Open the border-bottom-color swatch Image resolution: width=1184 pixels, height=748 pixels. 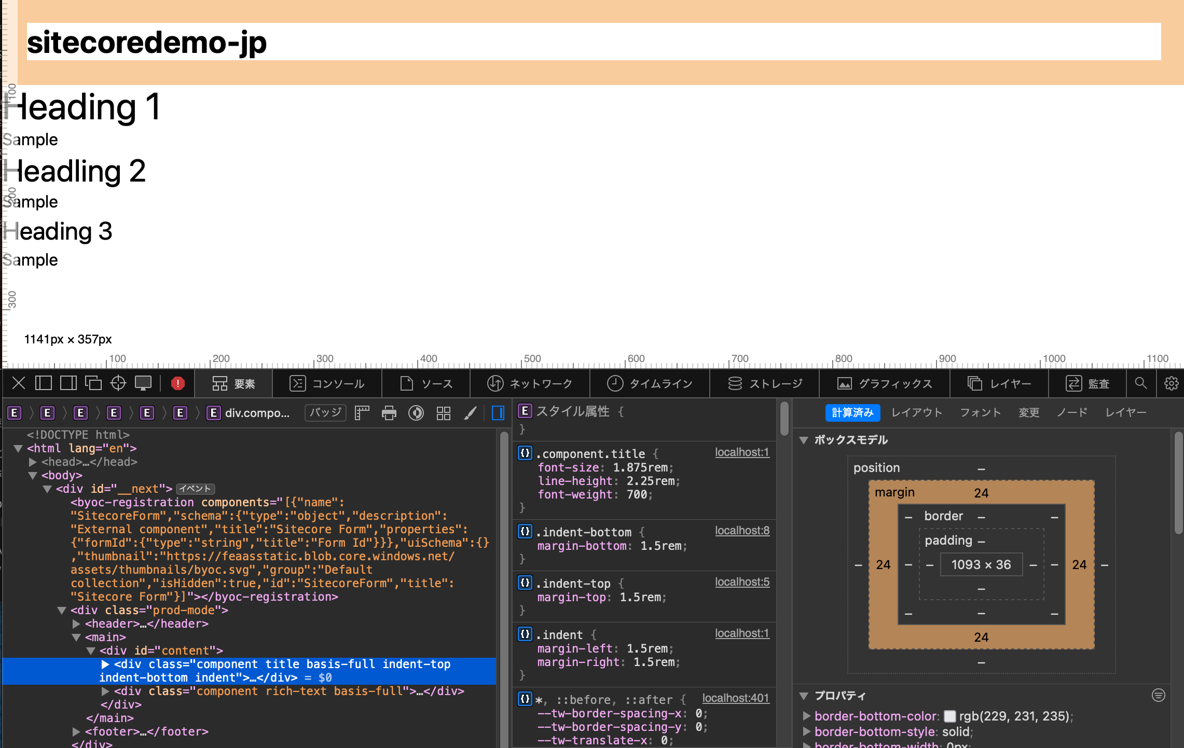(949, 716)
